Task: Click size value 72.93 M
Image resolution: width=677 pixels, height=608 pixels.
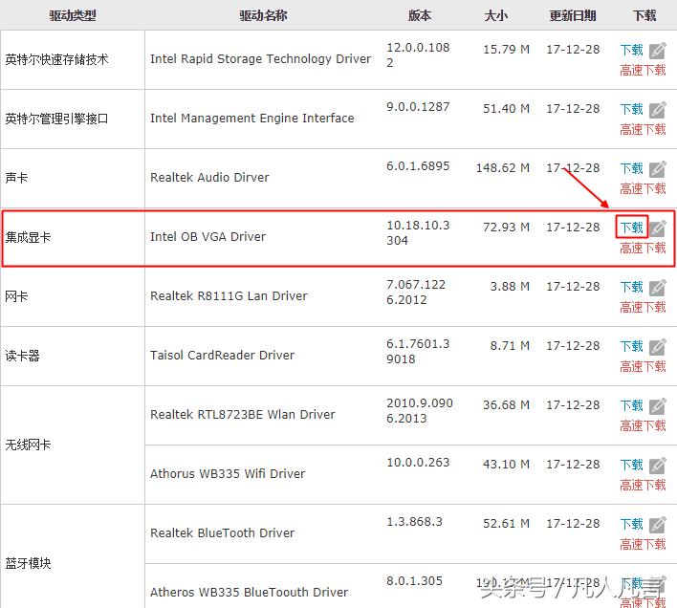Action: pos(506,227)
